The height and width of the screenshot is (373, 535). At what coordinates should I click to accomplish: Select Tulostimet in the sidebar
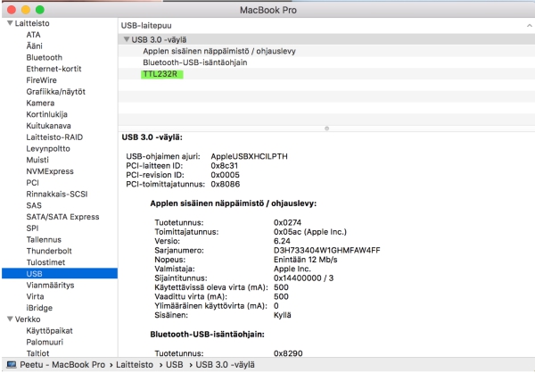[x=45, y=262]
